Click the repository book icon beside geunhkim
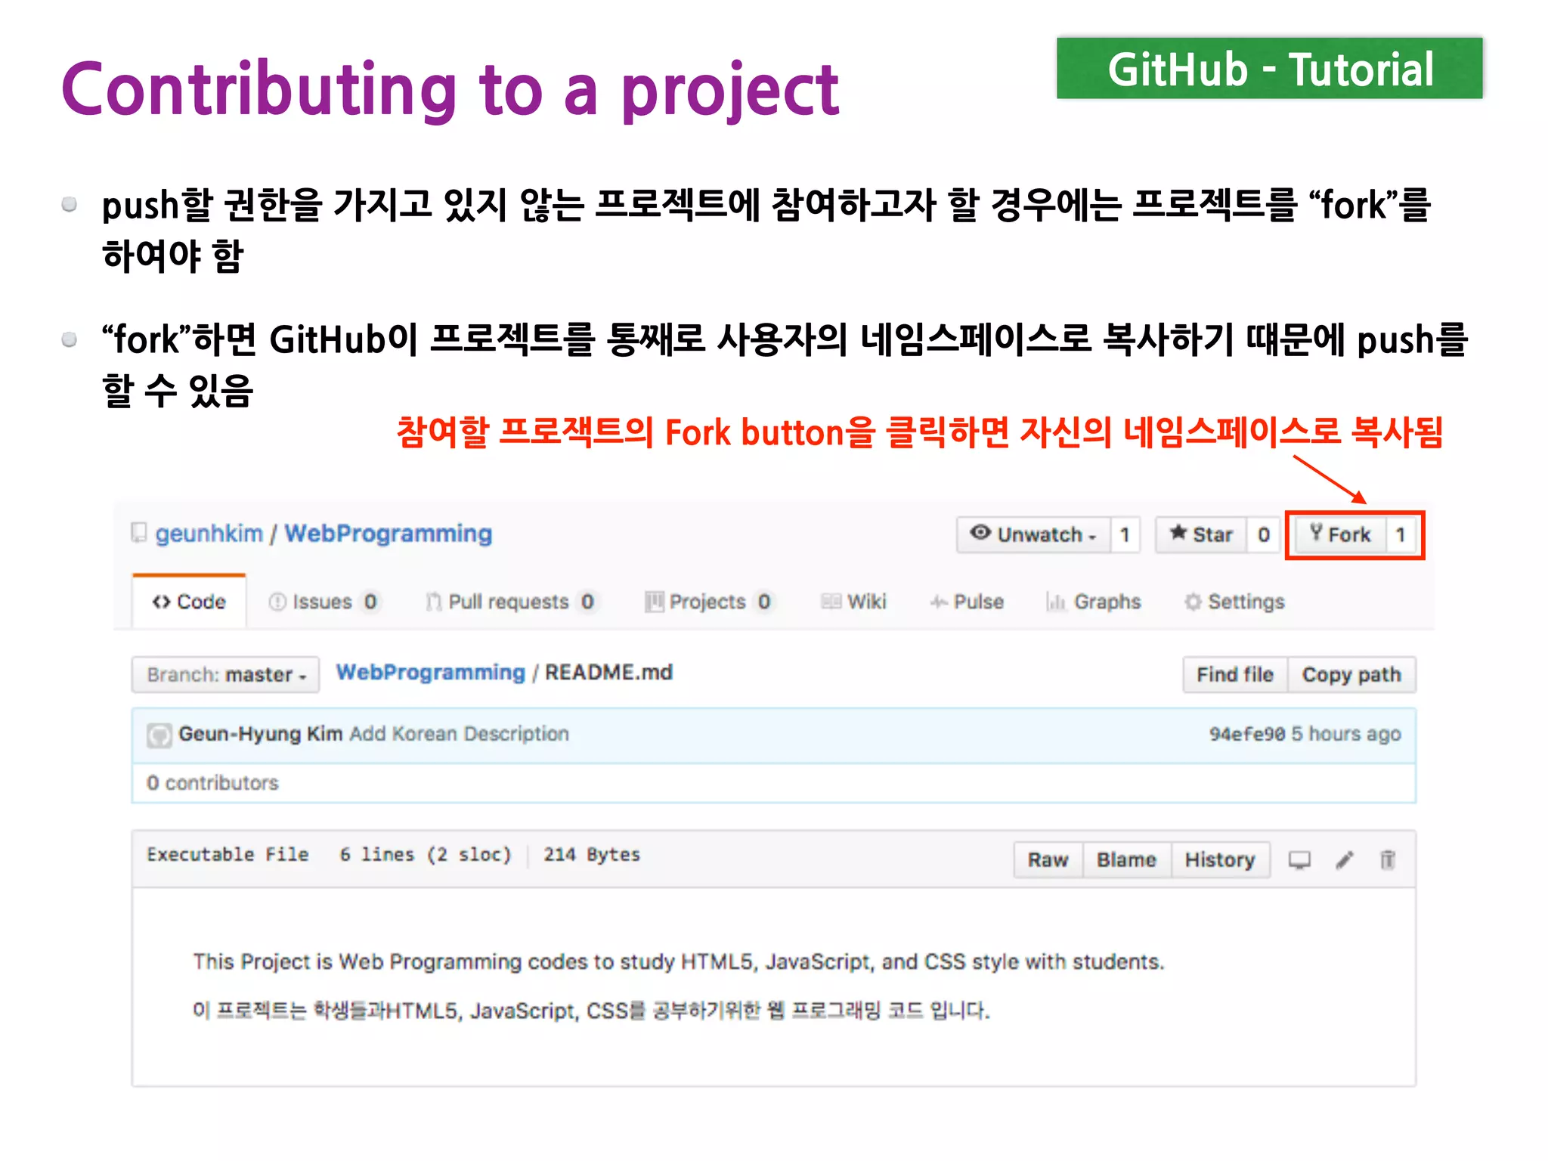 pos(139,533)
